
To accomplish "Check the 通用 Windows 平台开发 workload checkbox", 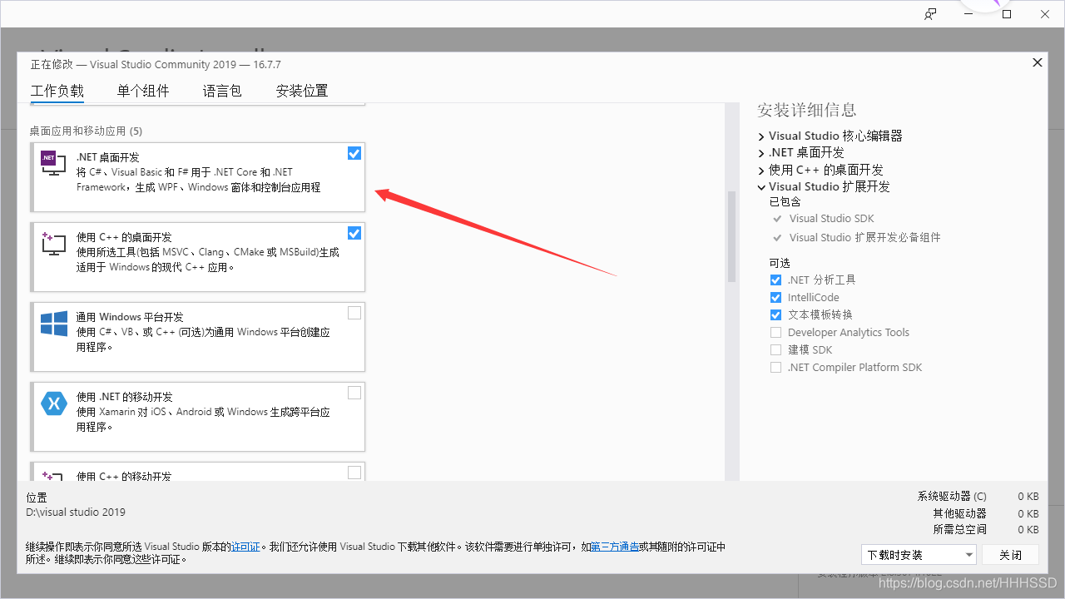I will [x=354, y=313].
